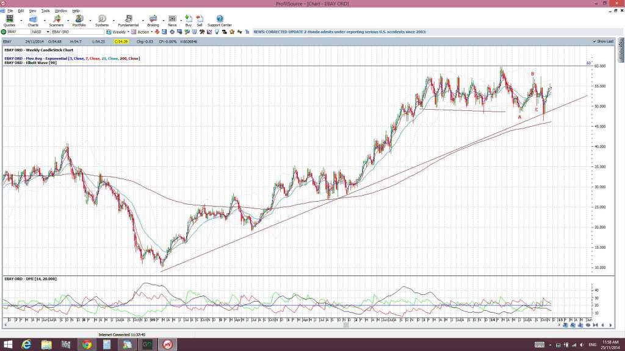Click the green symbol icon beside EBAY field

pos(4,32)
